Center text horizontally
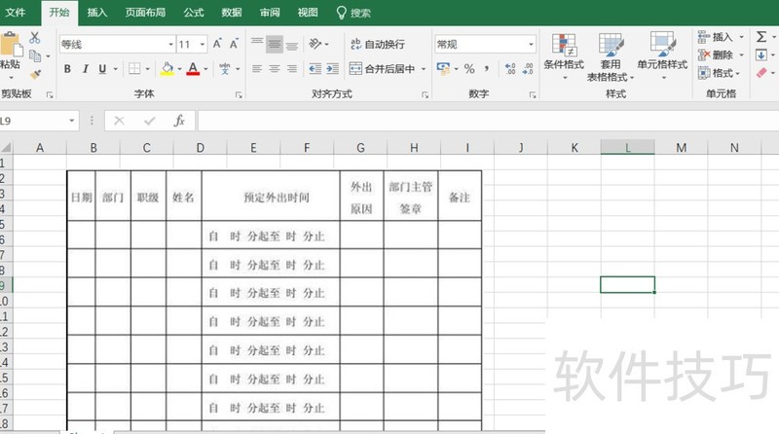This screenshot has height=434, width=779. [x=275, y=68]
